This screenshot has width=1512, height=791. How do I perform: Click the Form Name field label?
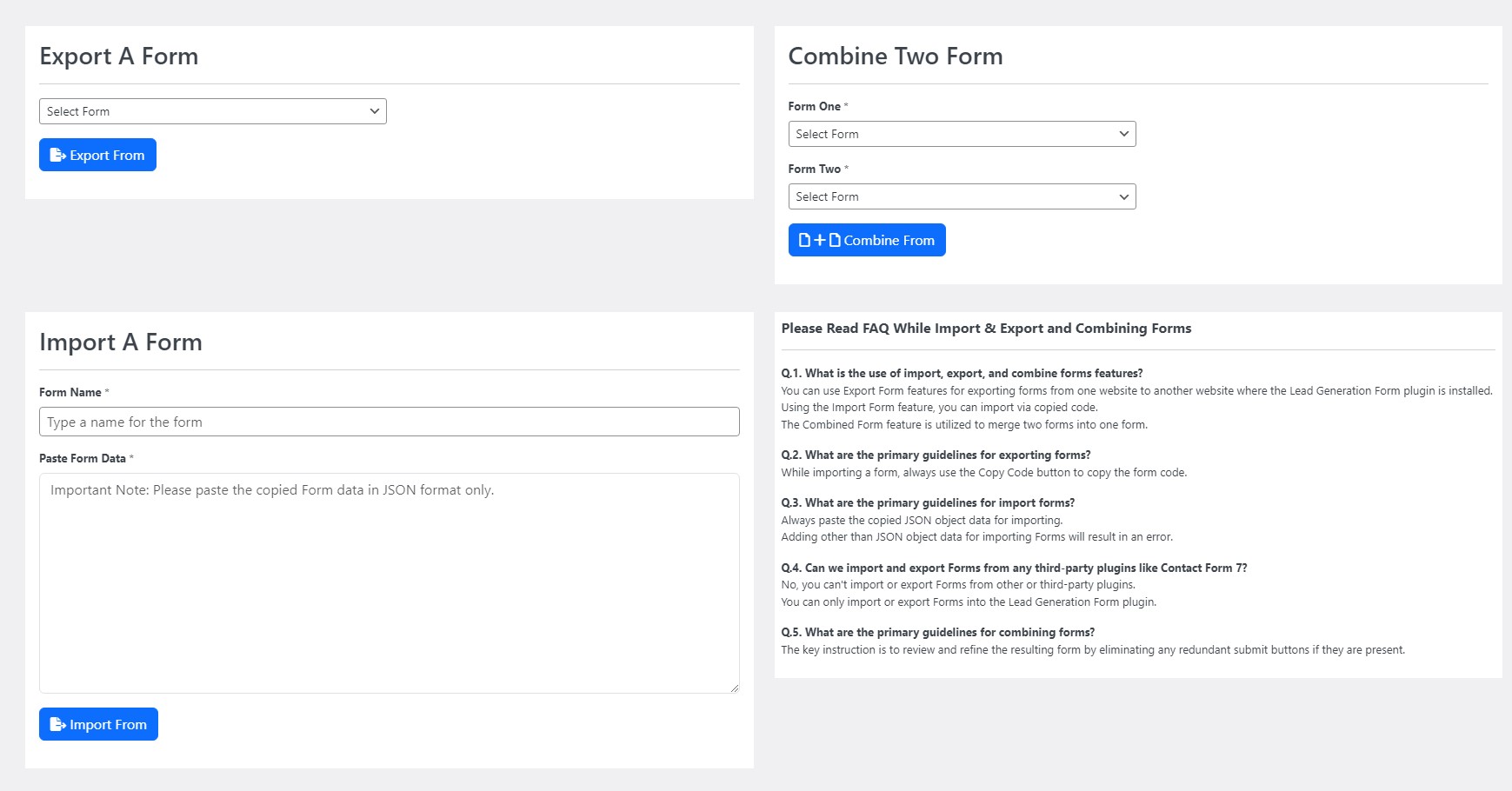pos(70,392)
